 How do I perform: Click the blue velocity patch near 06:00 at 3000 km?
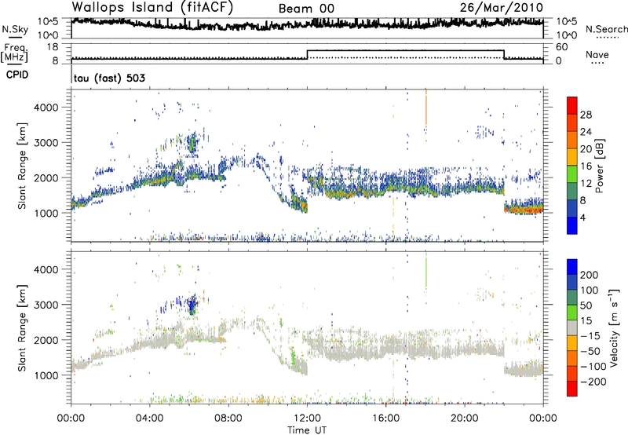[192, 305]
